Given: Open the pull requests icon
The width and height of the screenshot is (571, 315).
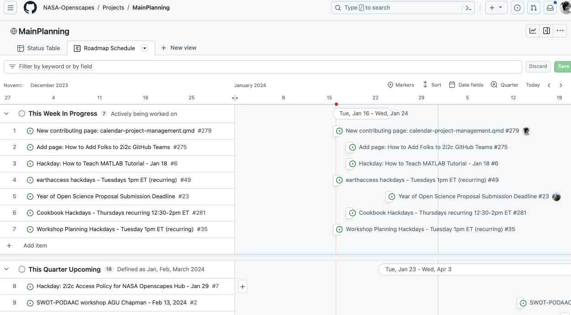Looking at the screenshot, I should click(533, 7).
